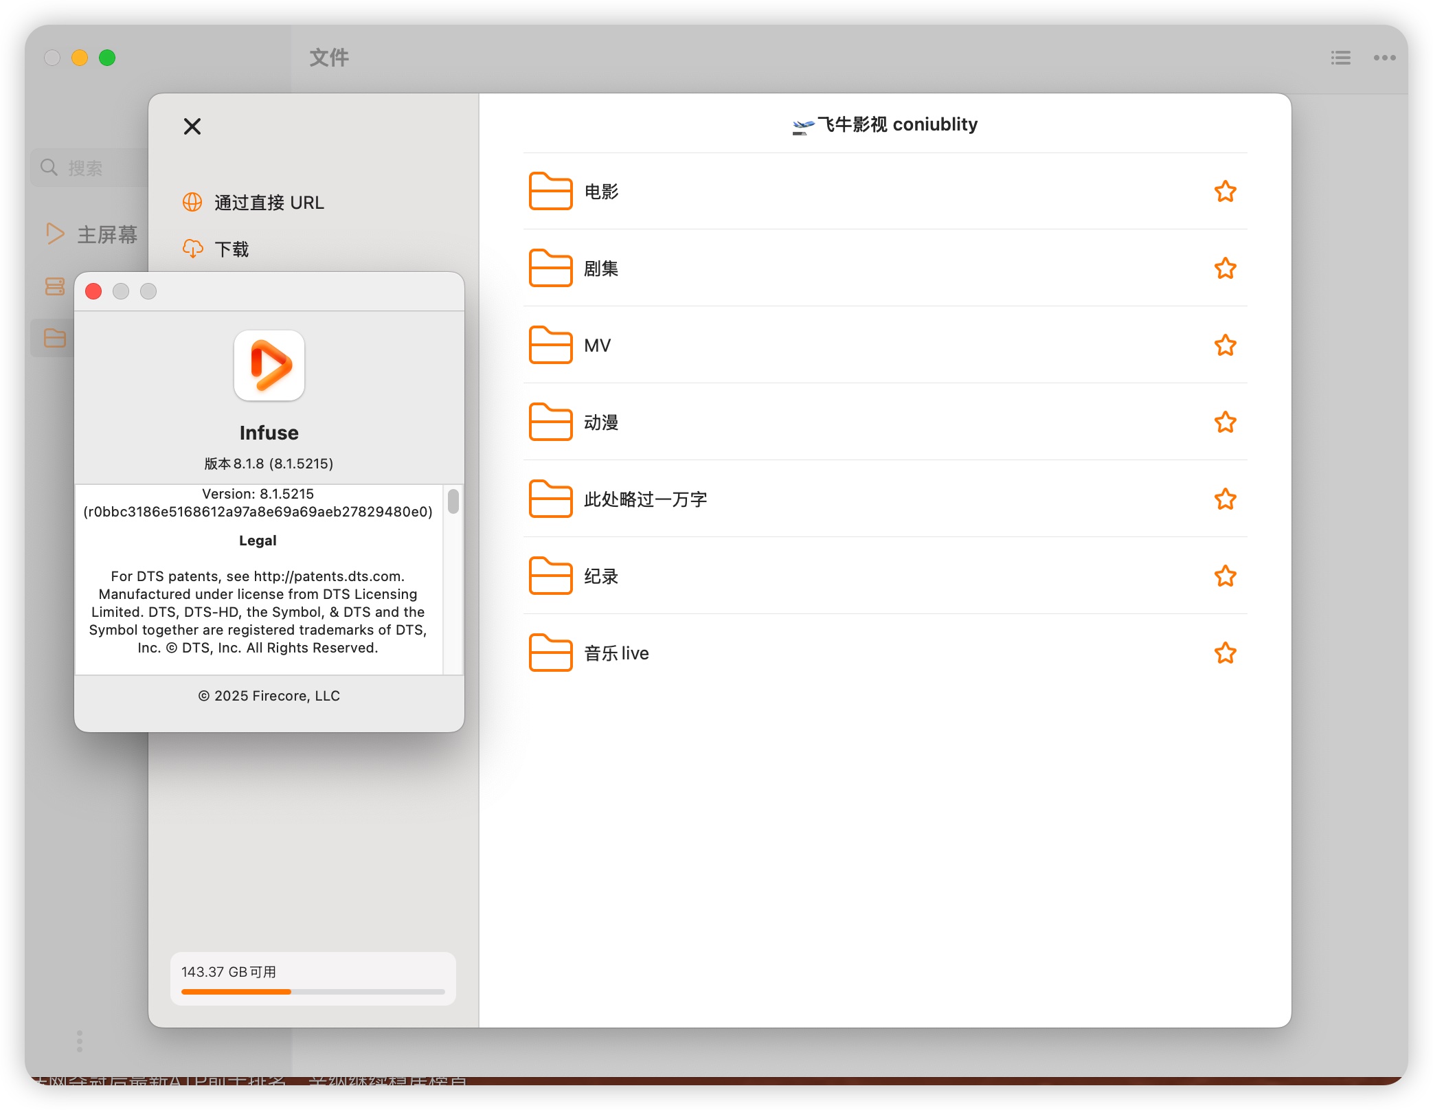Click the 文件 title in the main window
Image resolution: width=1433 pixels, height=1110 pixels.
pyautogui.click(x=329, y=58)
